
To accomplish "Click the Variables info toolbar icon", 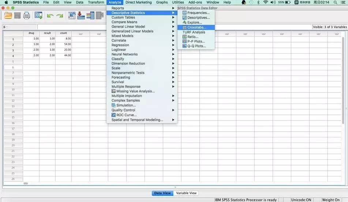I will point(90,16).
